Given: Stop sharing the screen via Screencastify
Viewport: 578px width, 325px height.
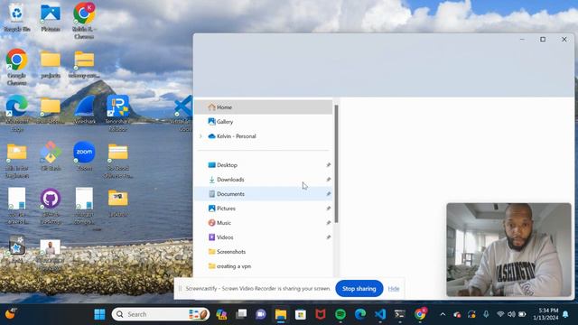Looking at the screenshot, I should tap(359, 289).
